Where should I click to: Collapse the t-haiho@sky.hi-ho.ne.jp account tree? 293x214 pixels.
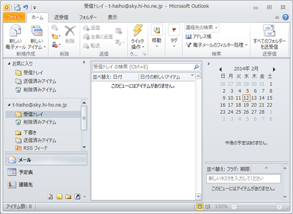[9, 105]
